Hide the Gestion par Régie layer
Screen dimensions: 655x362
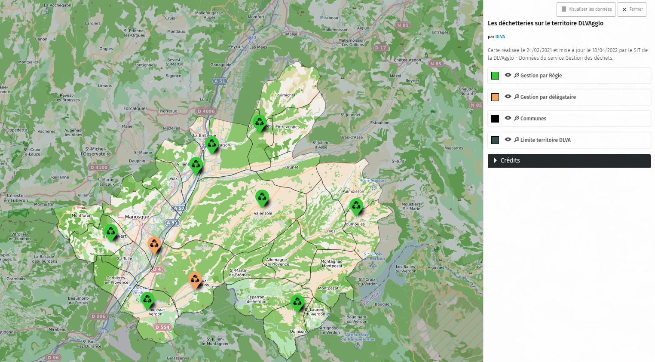[508, 75]
